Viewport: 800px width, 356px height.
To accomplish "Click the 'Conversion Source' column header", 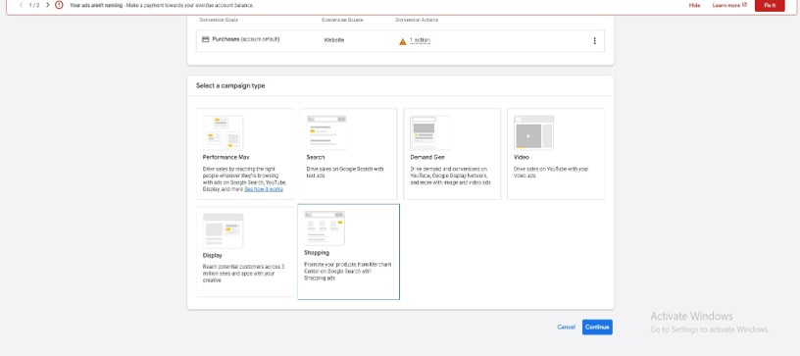I will 342,20.
